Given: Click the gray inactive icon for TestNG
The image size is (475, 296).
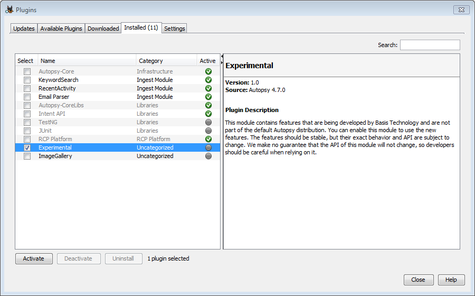Looking at the screenshot, I should click(x=208, y=122).
